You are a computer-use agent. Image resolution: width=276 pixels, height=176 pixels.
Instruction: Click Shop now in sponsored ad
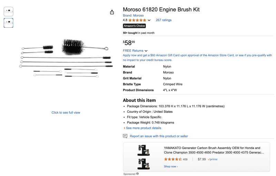point(171,166)
